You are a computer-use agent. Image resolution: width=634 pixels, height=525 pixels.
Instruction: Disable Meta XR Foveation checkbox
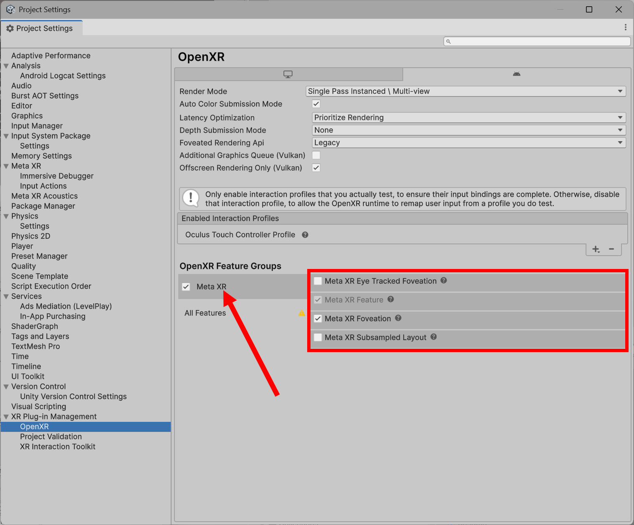coord(318,319)
